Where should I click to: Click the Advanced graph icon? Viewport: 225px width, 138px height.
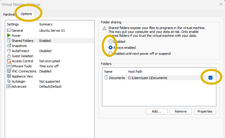pos(9,86)
